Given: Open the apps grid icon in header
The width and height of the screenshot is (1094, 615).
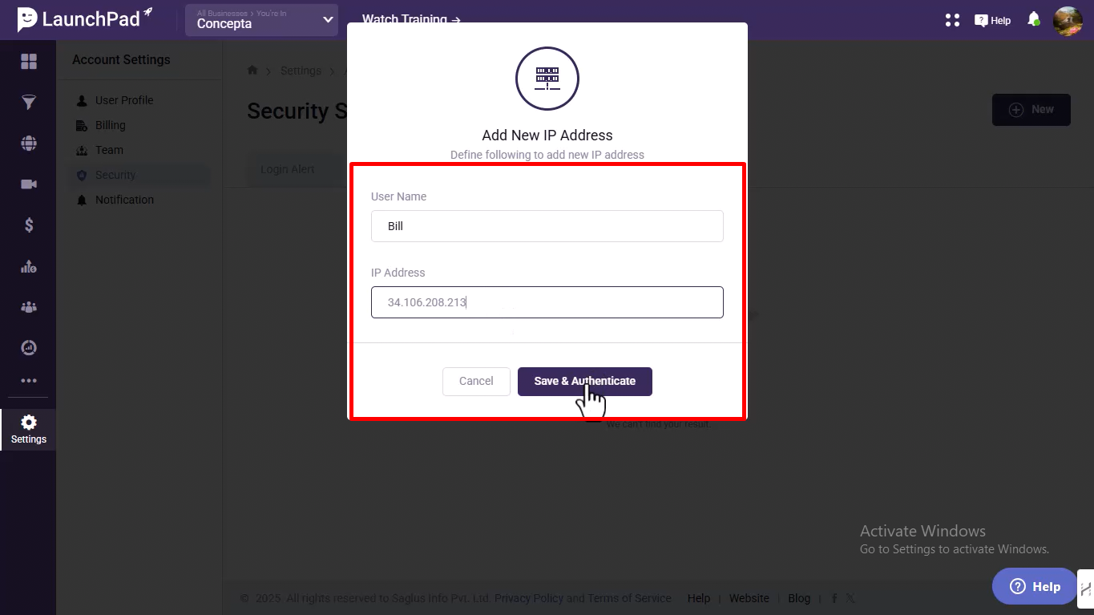Looking at the screenshot, I should click(952, 20).
